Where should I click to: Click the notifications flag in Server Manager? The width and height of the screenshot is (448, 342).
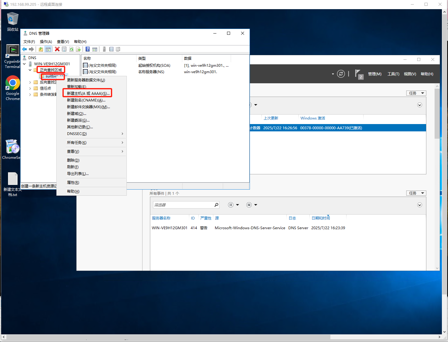tap(359, 74)
